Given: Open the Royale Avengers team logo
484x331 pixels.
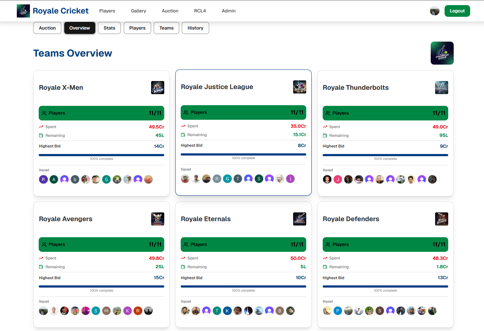Looking at the screenshot, I should [158, 219].
